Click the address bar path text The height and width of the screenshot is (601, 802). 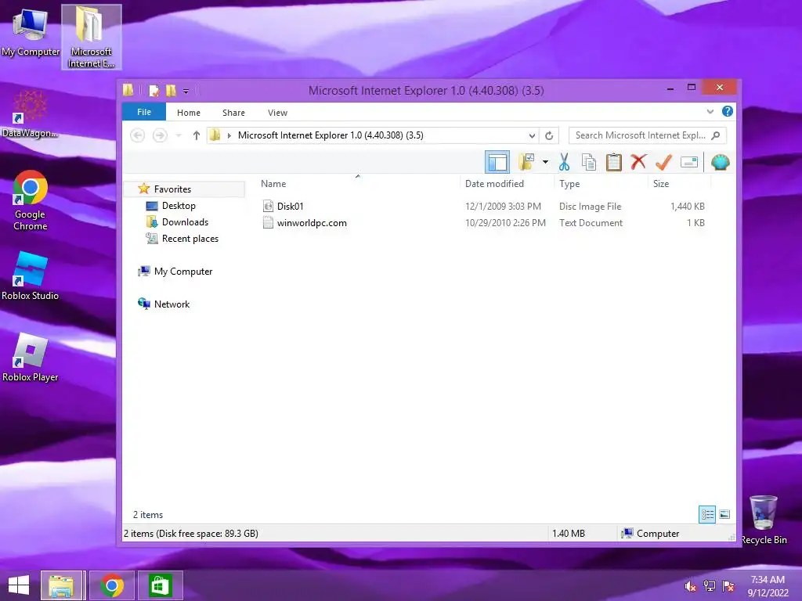(x=331, y=135)
